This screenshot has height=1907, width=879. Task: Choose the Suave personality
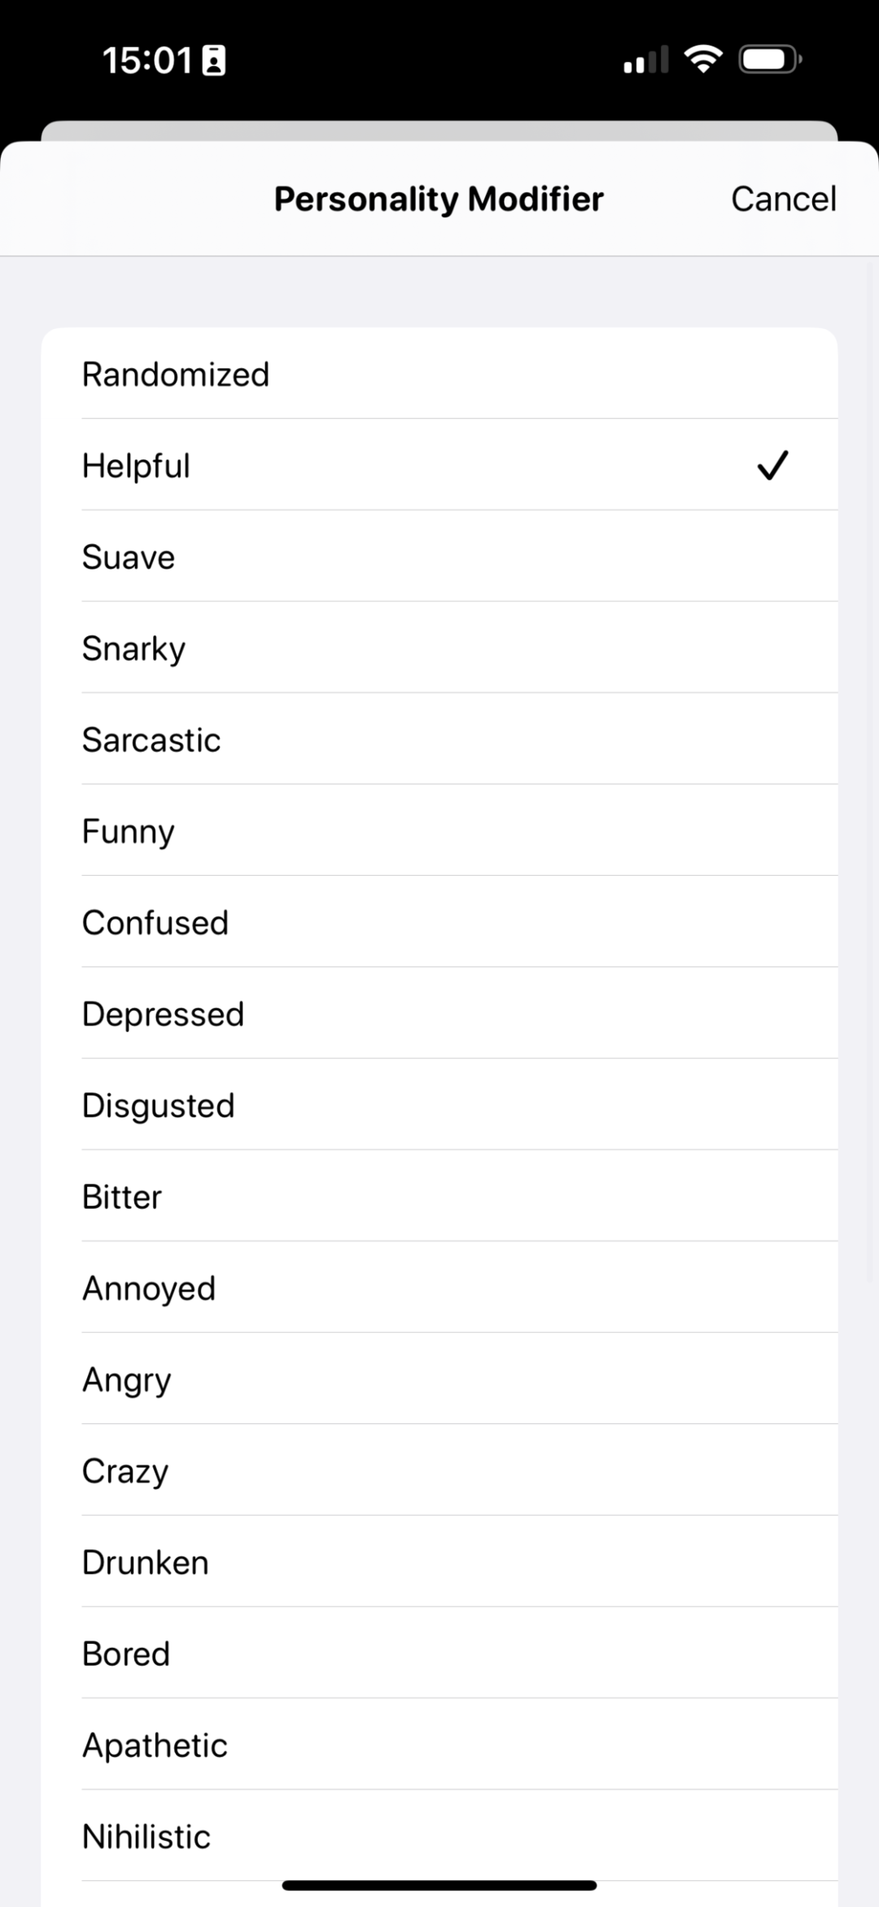click(x=129, y=557)
